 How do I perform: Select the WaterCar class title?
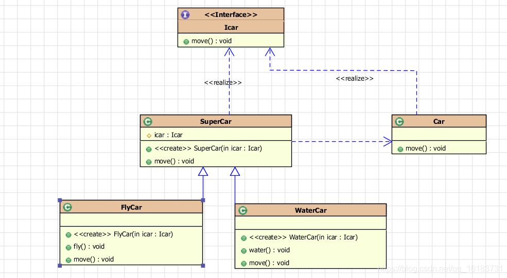311,211
